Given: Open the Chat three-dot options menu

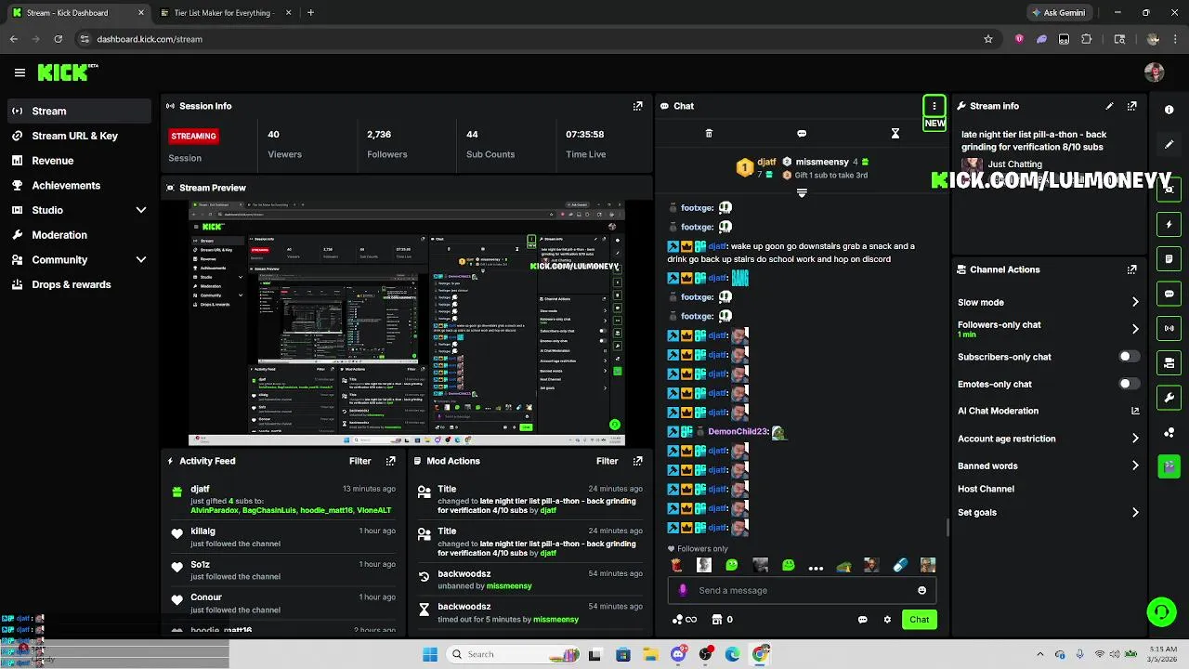Looking at the screenshot, I should pos(934,106).
